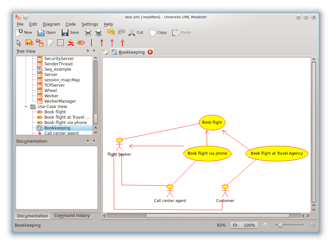Close the Documentation panel
This screenshot has height=245, width=332.
tap(94, 141)
